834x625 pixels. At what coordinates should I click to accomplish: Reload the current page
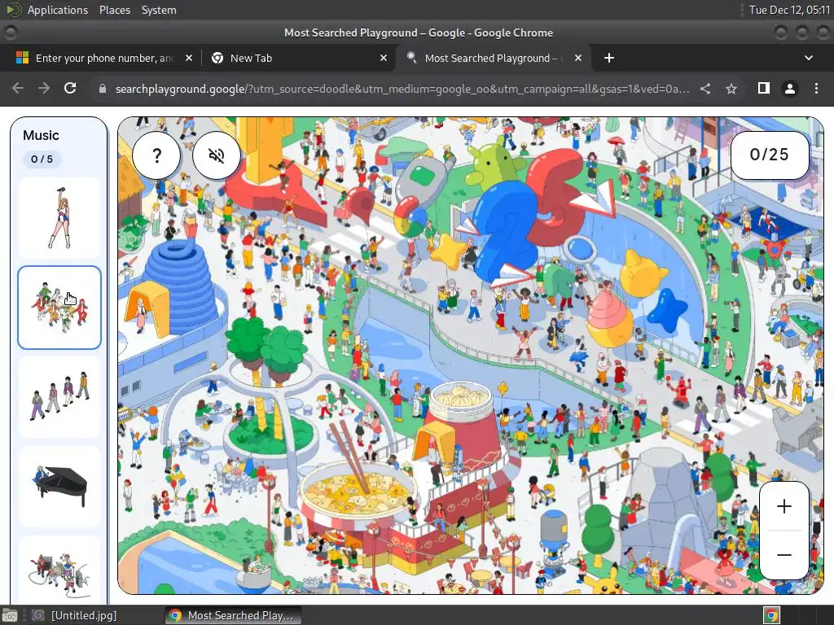(x=70, y=88)
